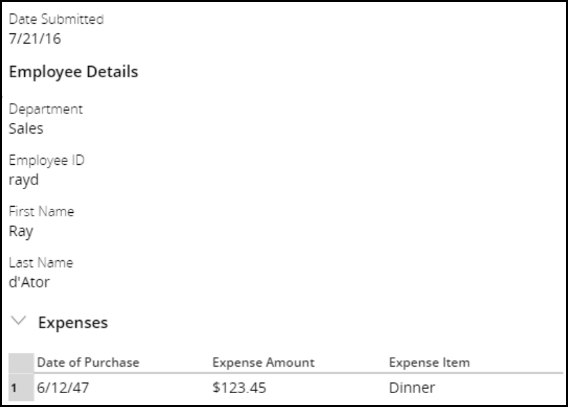568x407 pixels.
Task: Select the Dinner expense item cell
Action: [x=412, y=388]
